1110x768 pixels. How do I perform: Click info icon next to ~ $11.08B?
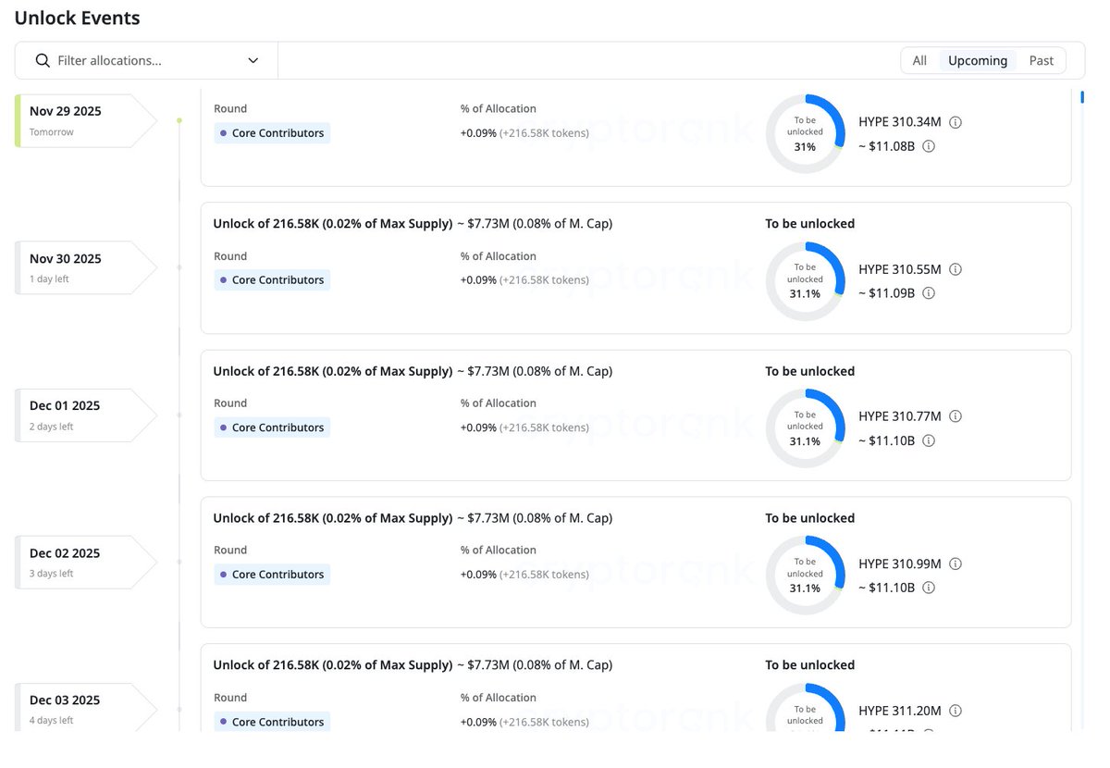click(x=929, y=146)
